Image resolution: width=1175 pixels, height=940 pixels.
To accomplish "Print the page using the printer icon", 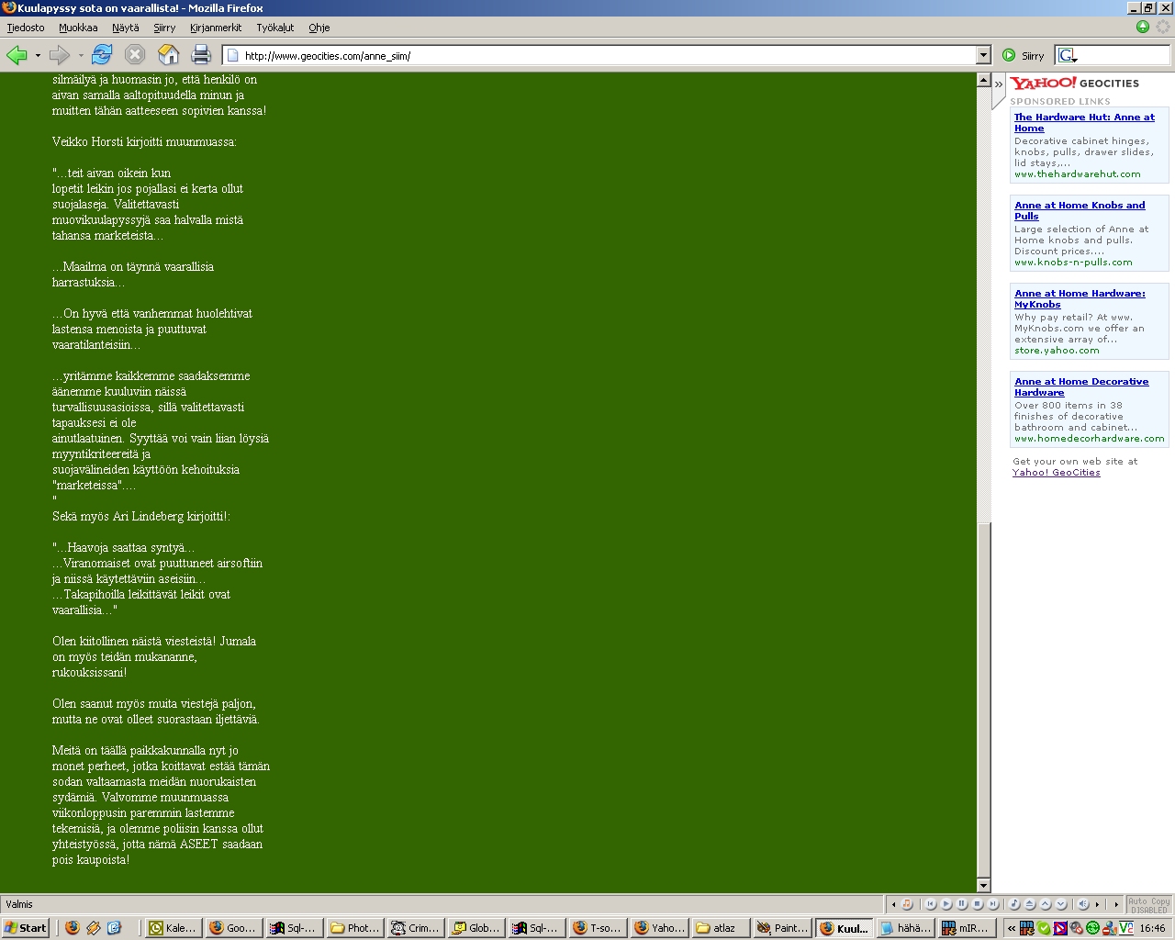I will pos(201,55).
